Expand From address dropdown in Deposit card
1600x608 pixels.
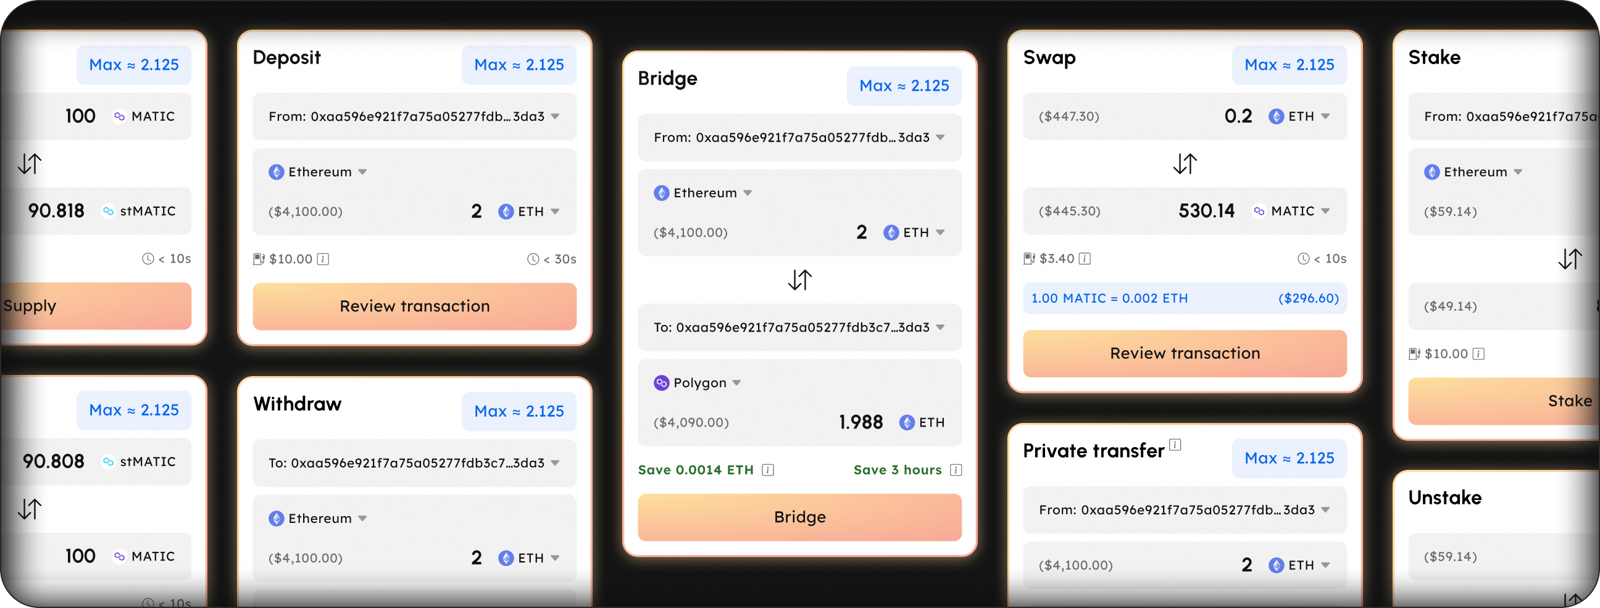coord(556,117)
